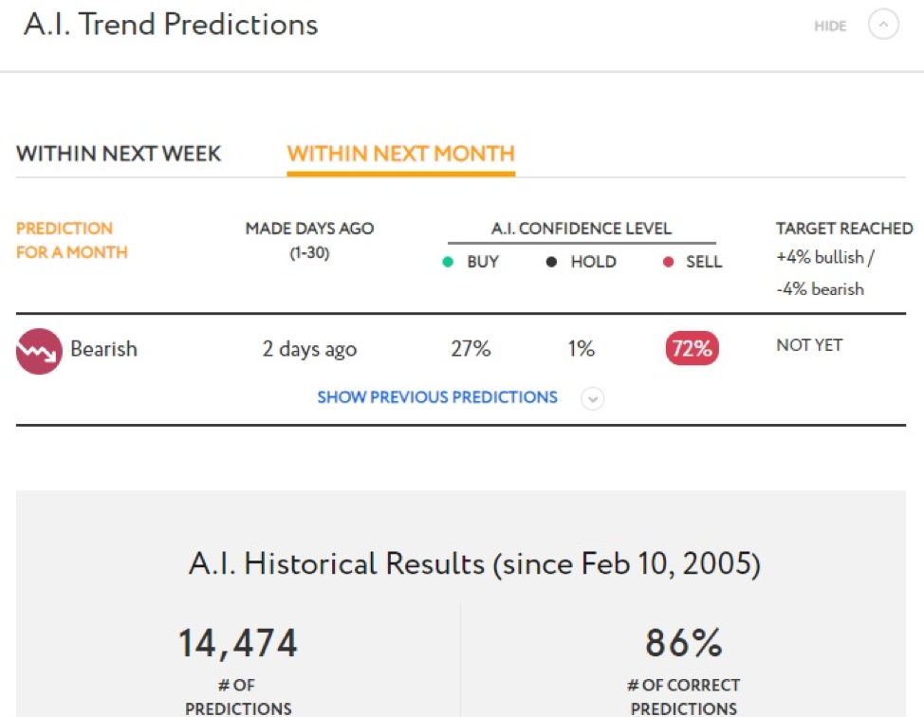Click the HIDE label
This screenshot has height=717, width=924.
830,26
